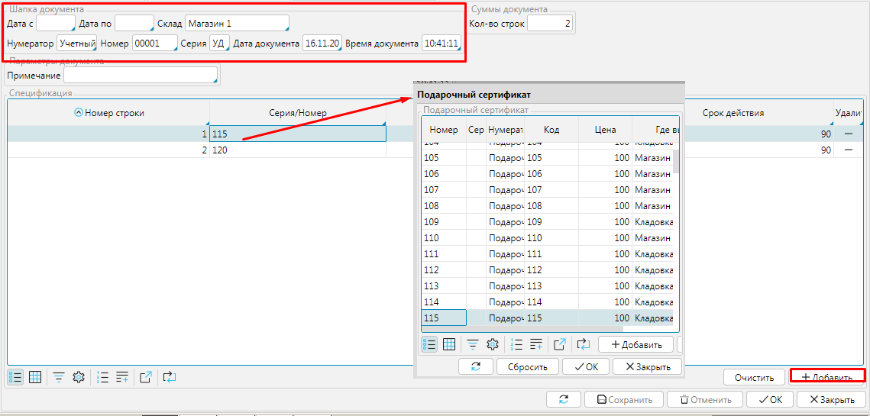
Task: Select certificate row 110 in popup
Action: (445, 238)
